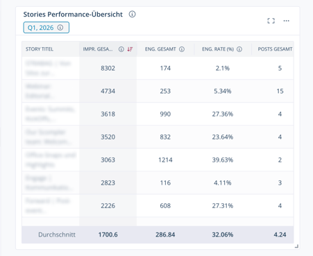Click engagement rate 5.34%

223,91
